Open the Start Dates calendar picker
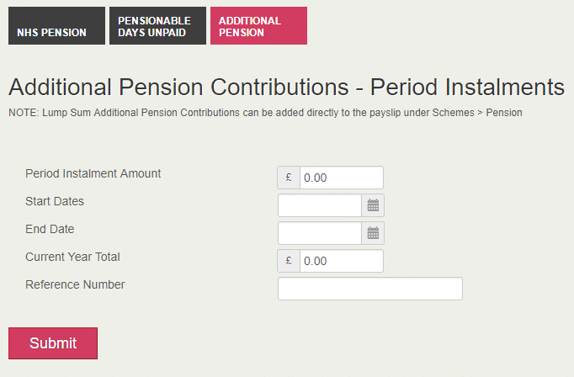The image size is (574, 377). tap(373, 205)
